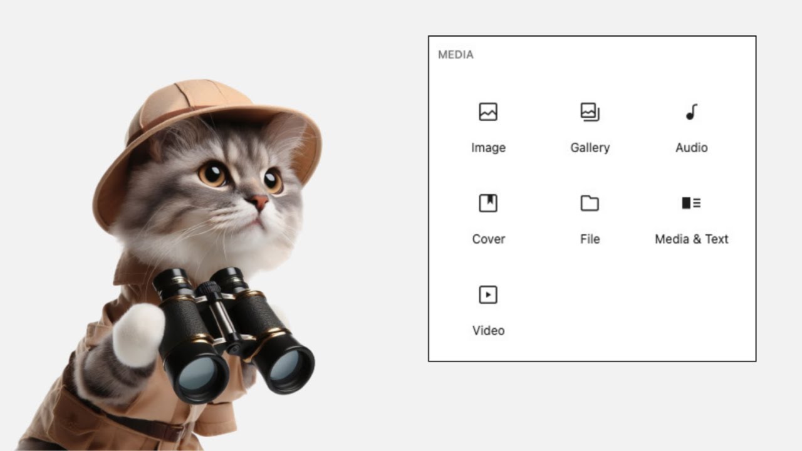This screenshot has width=802, height=451.
Task: Select the File folder icon
Action: [x=590, y=203]
